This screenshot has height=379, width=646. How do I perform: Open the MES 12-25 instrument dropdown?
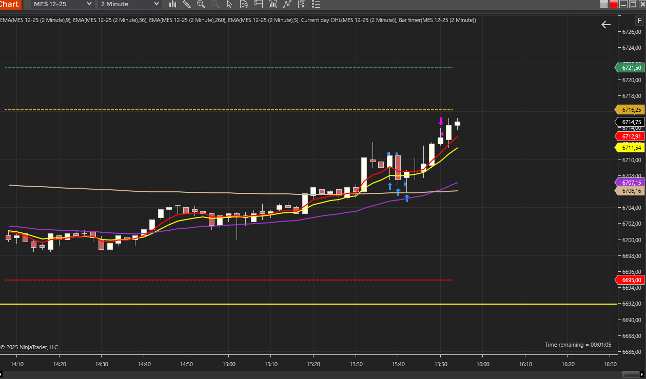point(63,4)
